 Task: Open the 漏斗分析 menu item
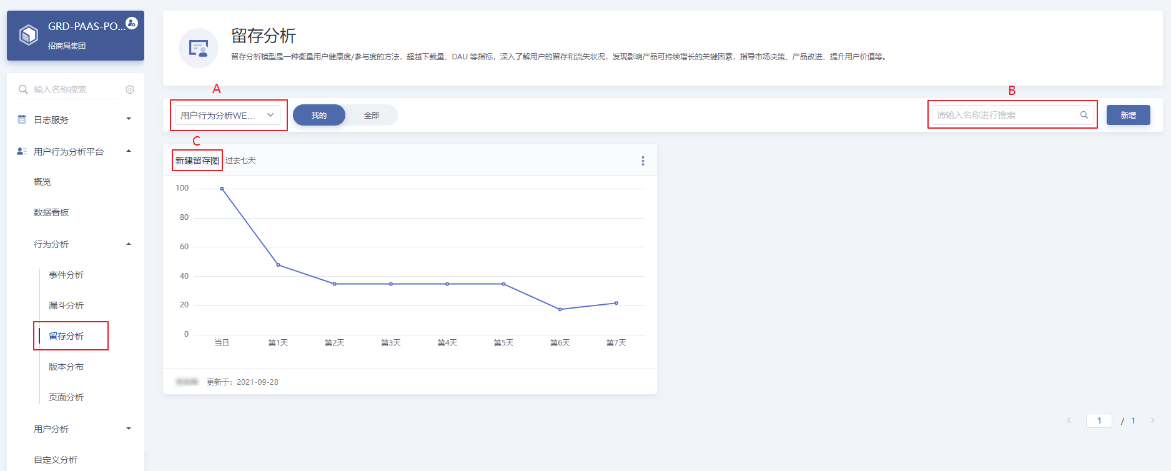coord(66,305)
